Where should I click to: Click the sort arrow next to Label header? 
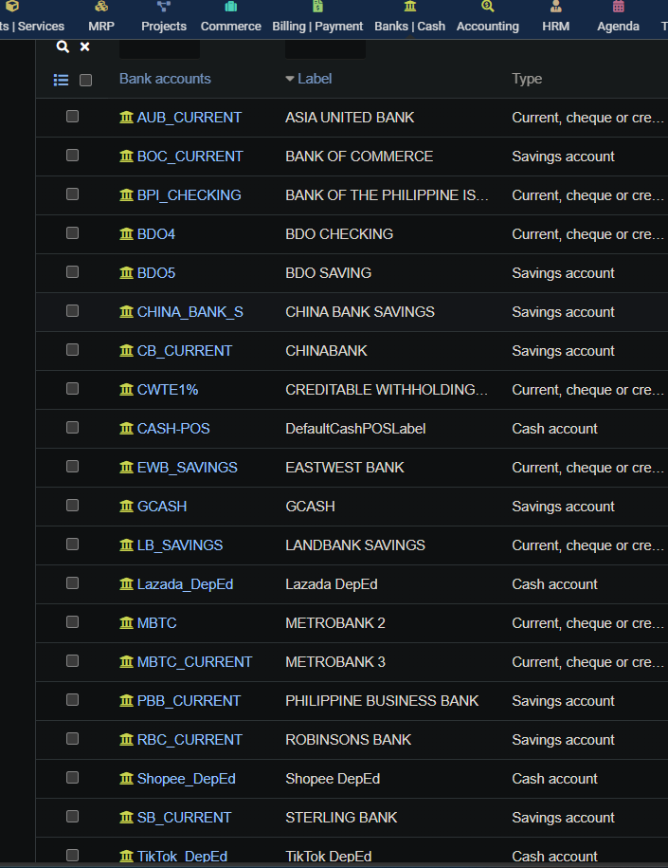click(290, 79)
